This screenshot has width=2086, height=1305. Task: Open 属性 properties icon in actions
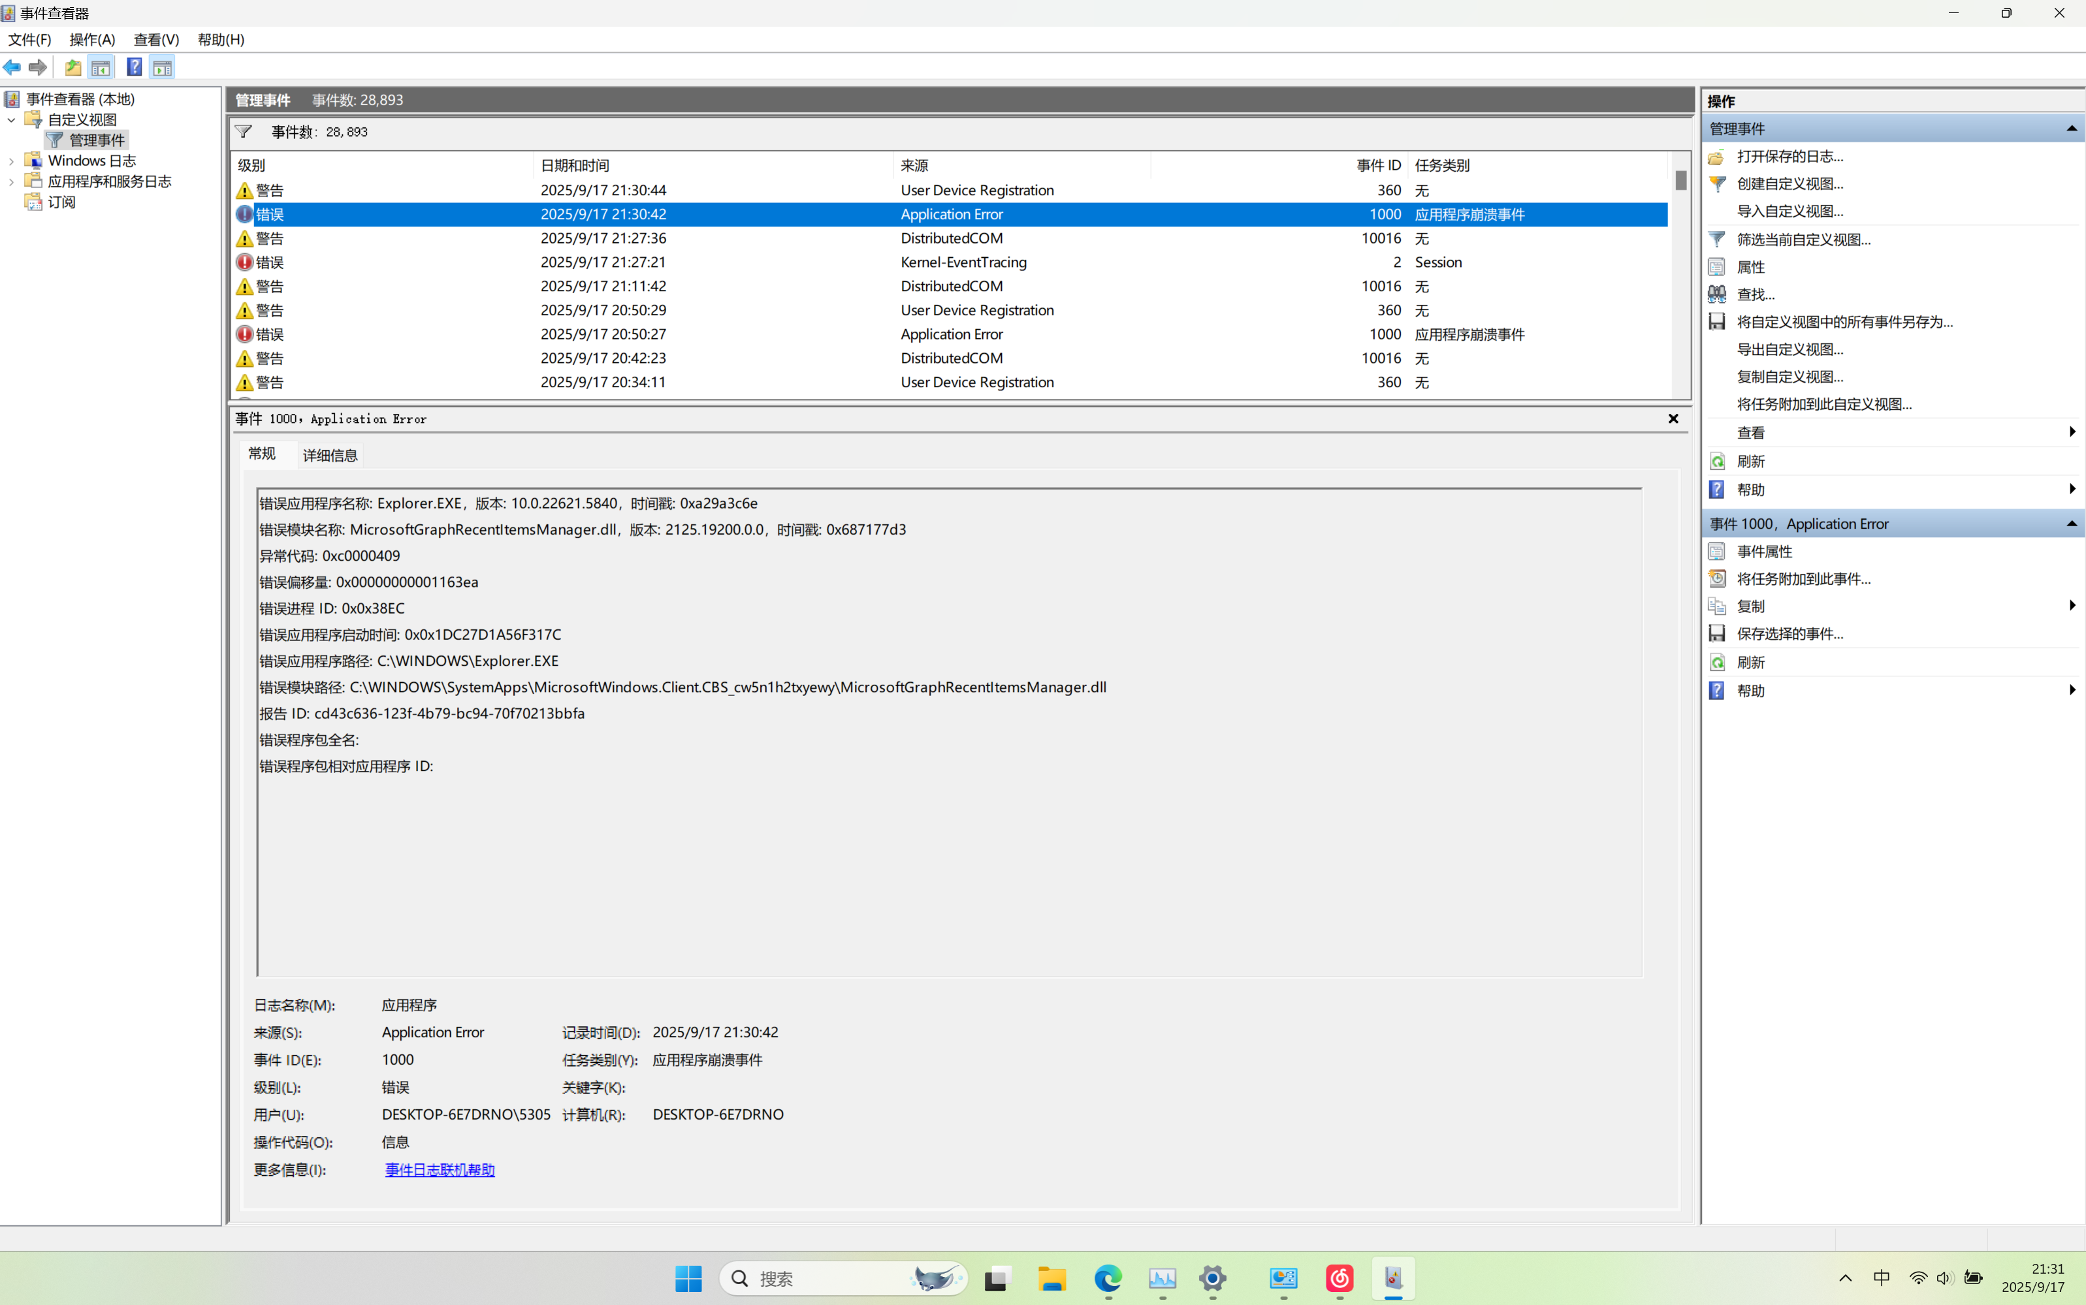click(1717, 268)
